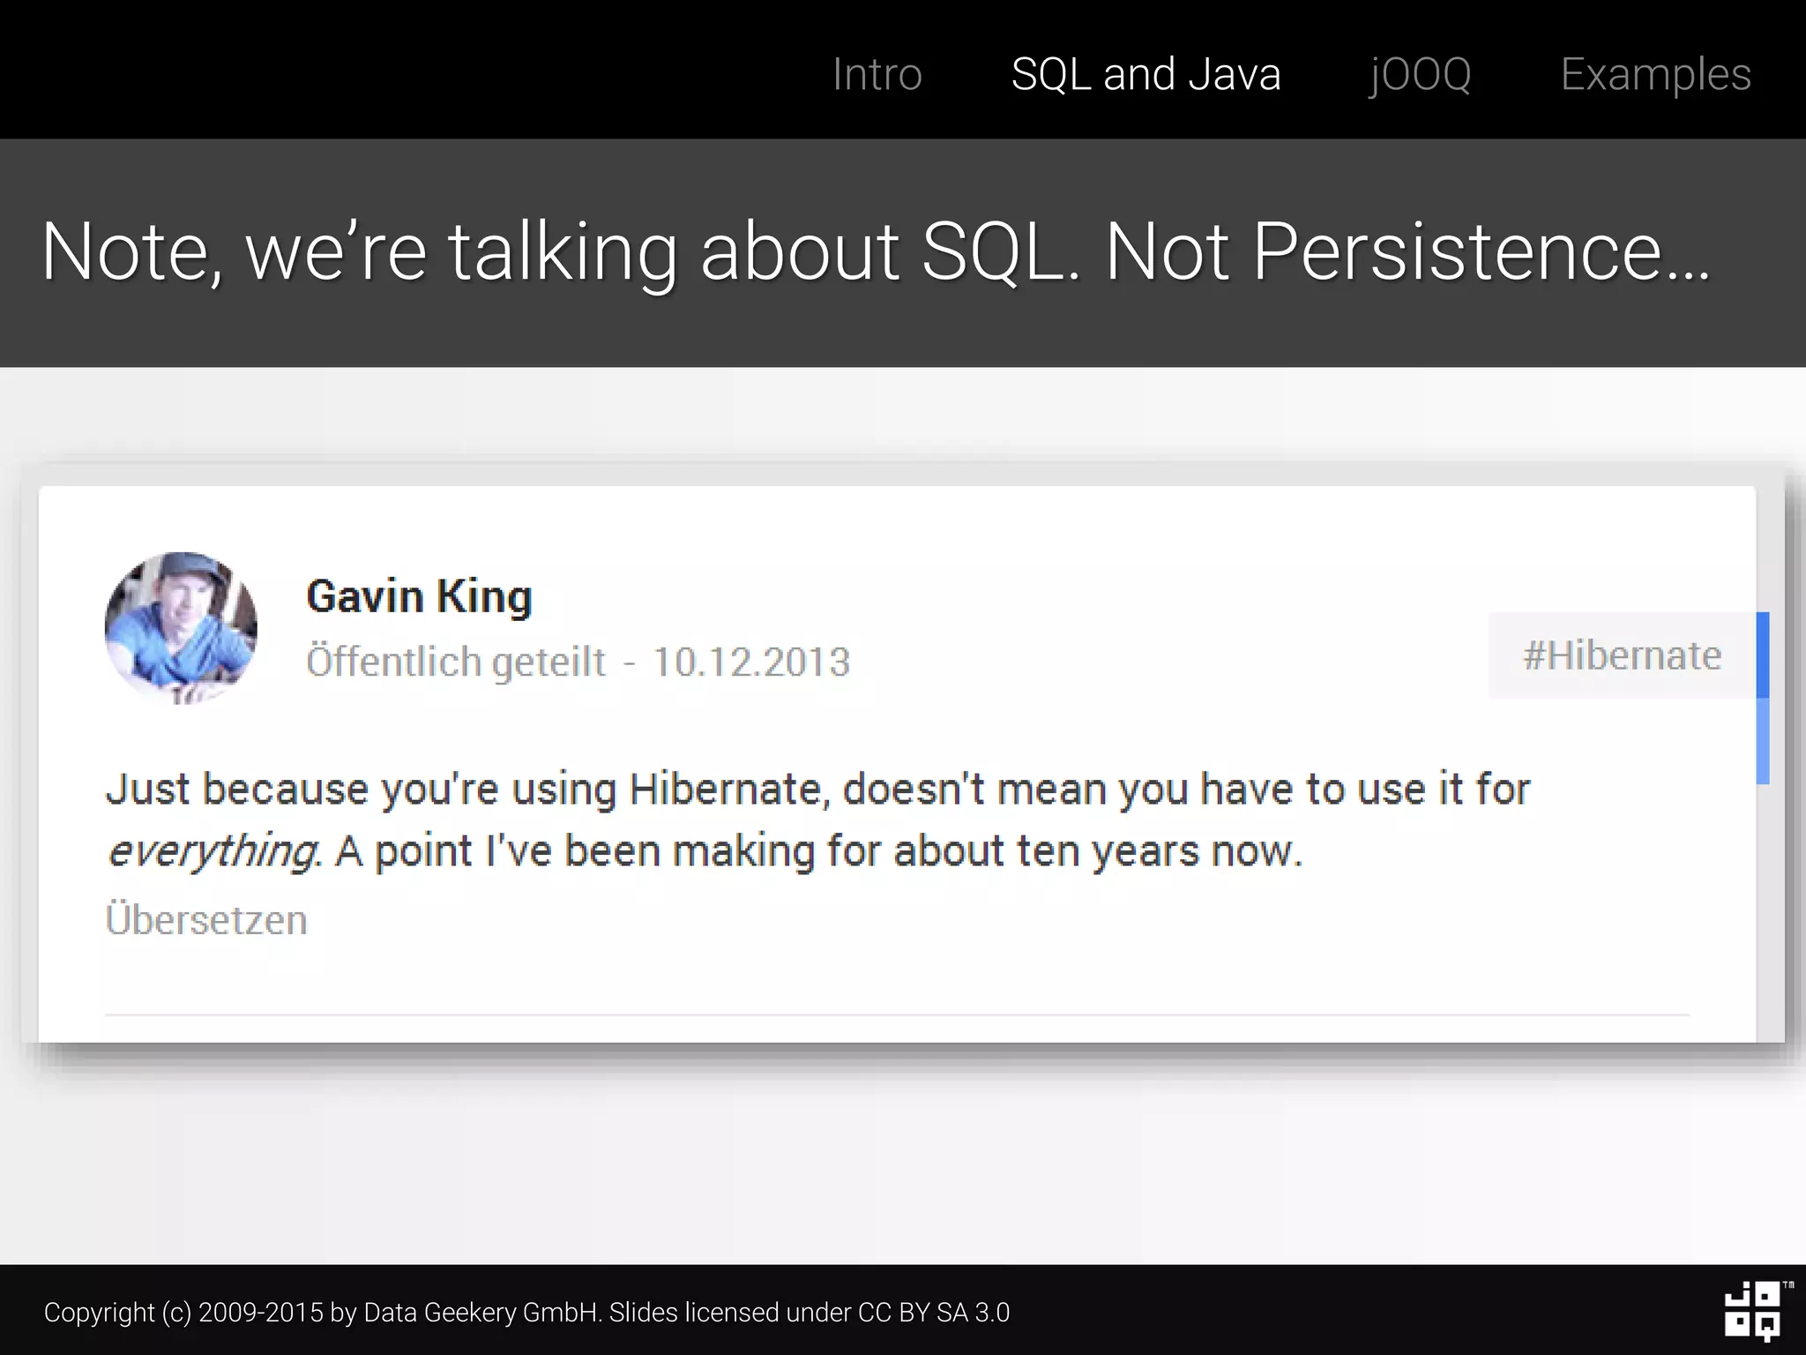Click the italic word "everything" in post
The width and height of the screenshot is (1806, 1355).
pos(212,852)
